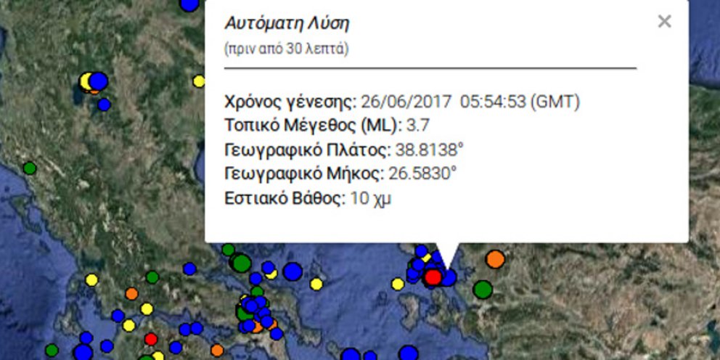The height and width of the screenshot is (360, 720).
Task: Select the large blue marker at top edge
Action: [189, 4]
